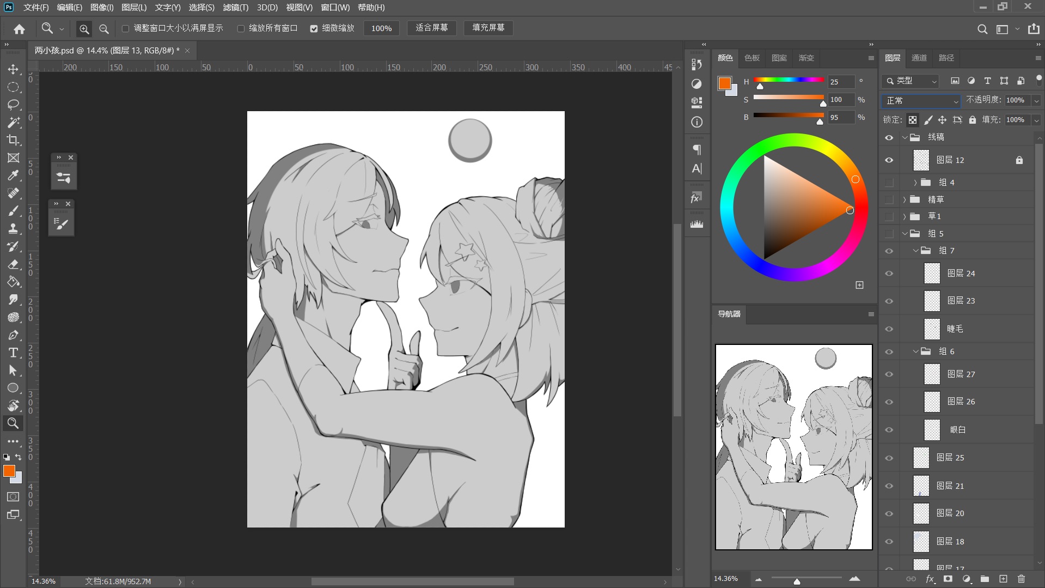Click the hue H slider bar
The image size is (1045, 588).
pyautogui.click(x=788, y=80)
